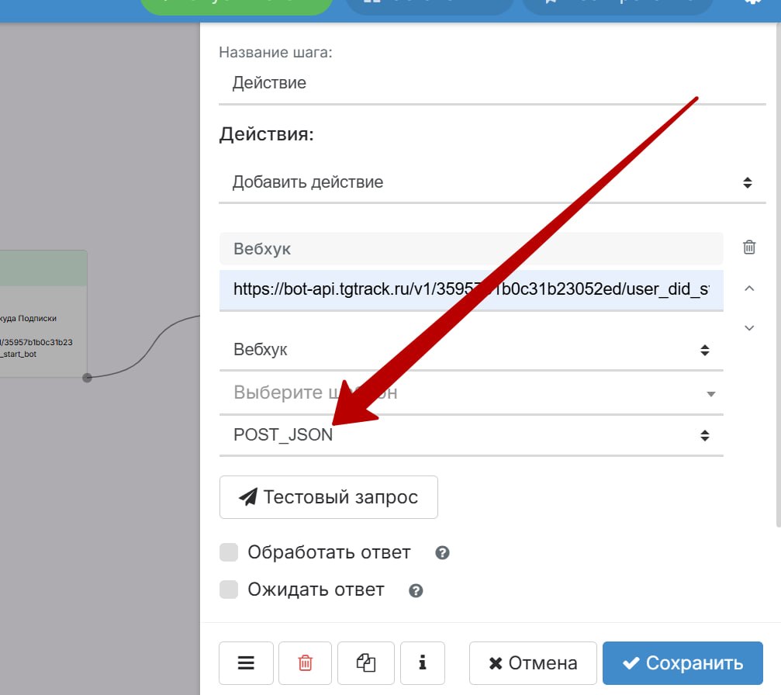Open help tooltip beside Ожидать ответ
Image resolution: width=781 pixels, height=695 pixels.
[x=416, y=590]
